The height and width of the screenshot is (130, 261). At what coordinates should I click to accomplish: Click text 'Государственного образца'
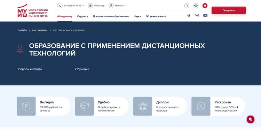pyautogui.click(x=168, y=109)
